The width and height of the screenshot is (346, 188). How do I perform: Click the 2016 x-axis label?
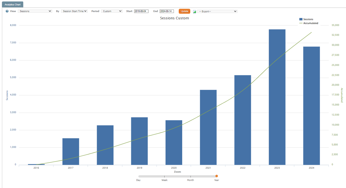[x=36, y=168]
